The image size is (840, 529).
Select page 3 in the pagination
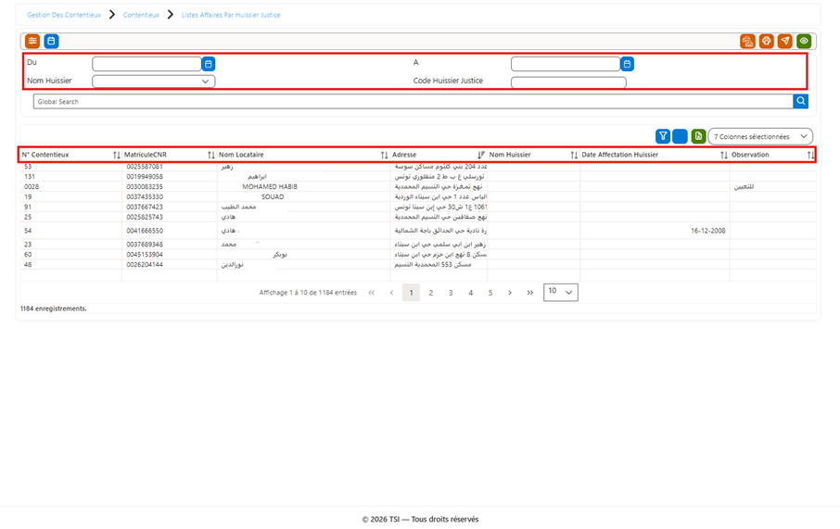coord(451,293)
